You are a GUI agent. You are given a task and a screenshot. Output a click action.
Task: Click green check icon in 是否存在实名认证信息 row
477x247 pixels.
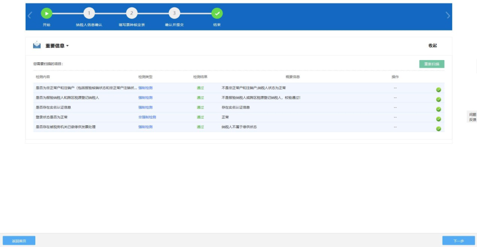[439, 109]
